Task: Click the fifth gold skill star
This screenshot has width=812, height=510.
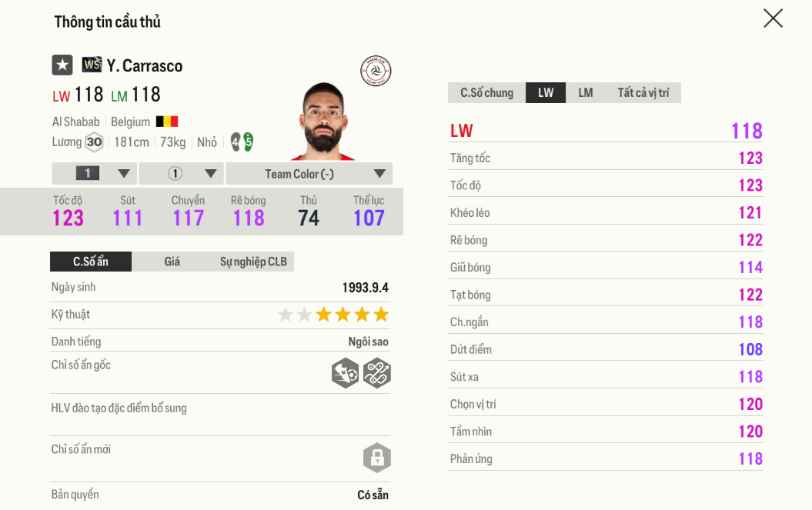Action: (381, 315)
